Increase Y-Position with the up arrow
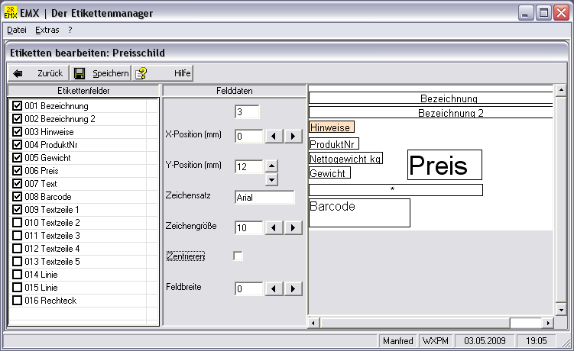Screen dimensions: 574x351 (271, 166)
